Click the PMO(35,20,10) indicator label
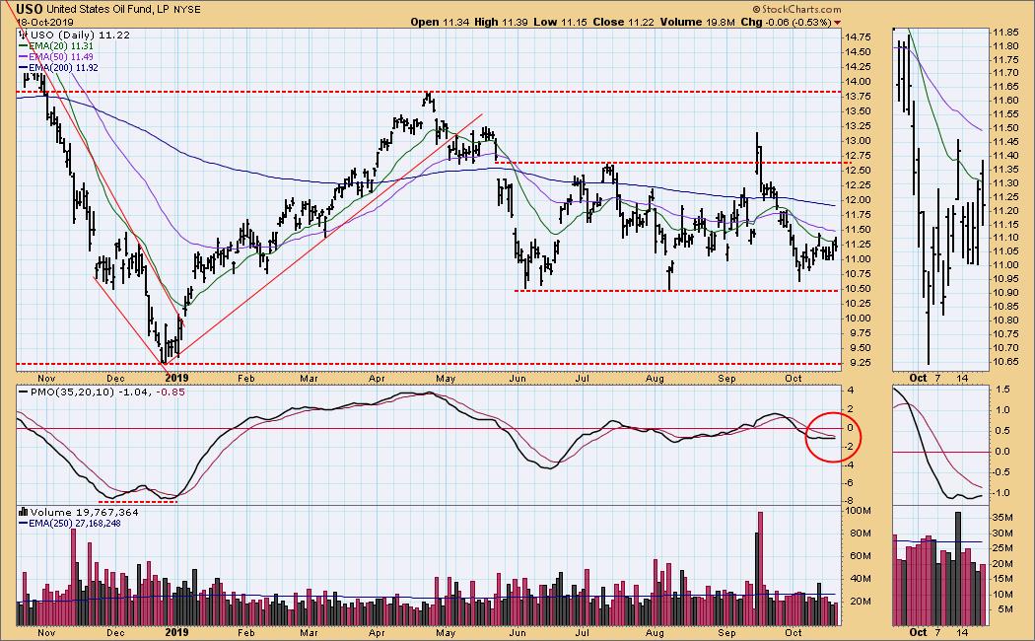Image resolution: width=1035 pixels, height=641 pixels. pos(73,392)
